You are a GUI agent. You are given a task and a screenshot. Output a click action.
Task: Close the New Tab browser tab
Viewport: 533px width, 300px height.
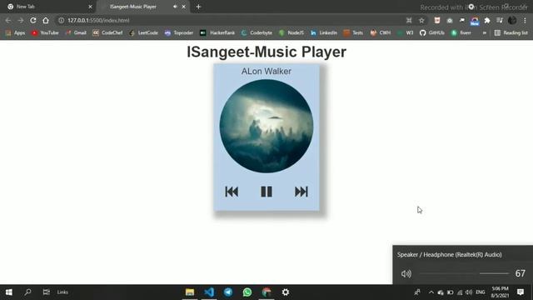(x=90, y=7)
